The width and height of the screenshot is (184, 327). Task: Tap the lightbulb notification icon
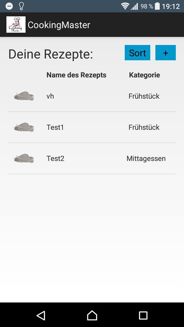[21, 6]
